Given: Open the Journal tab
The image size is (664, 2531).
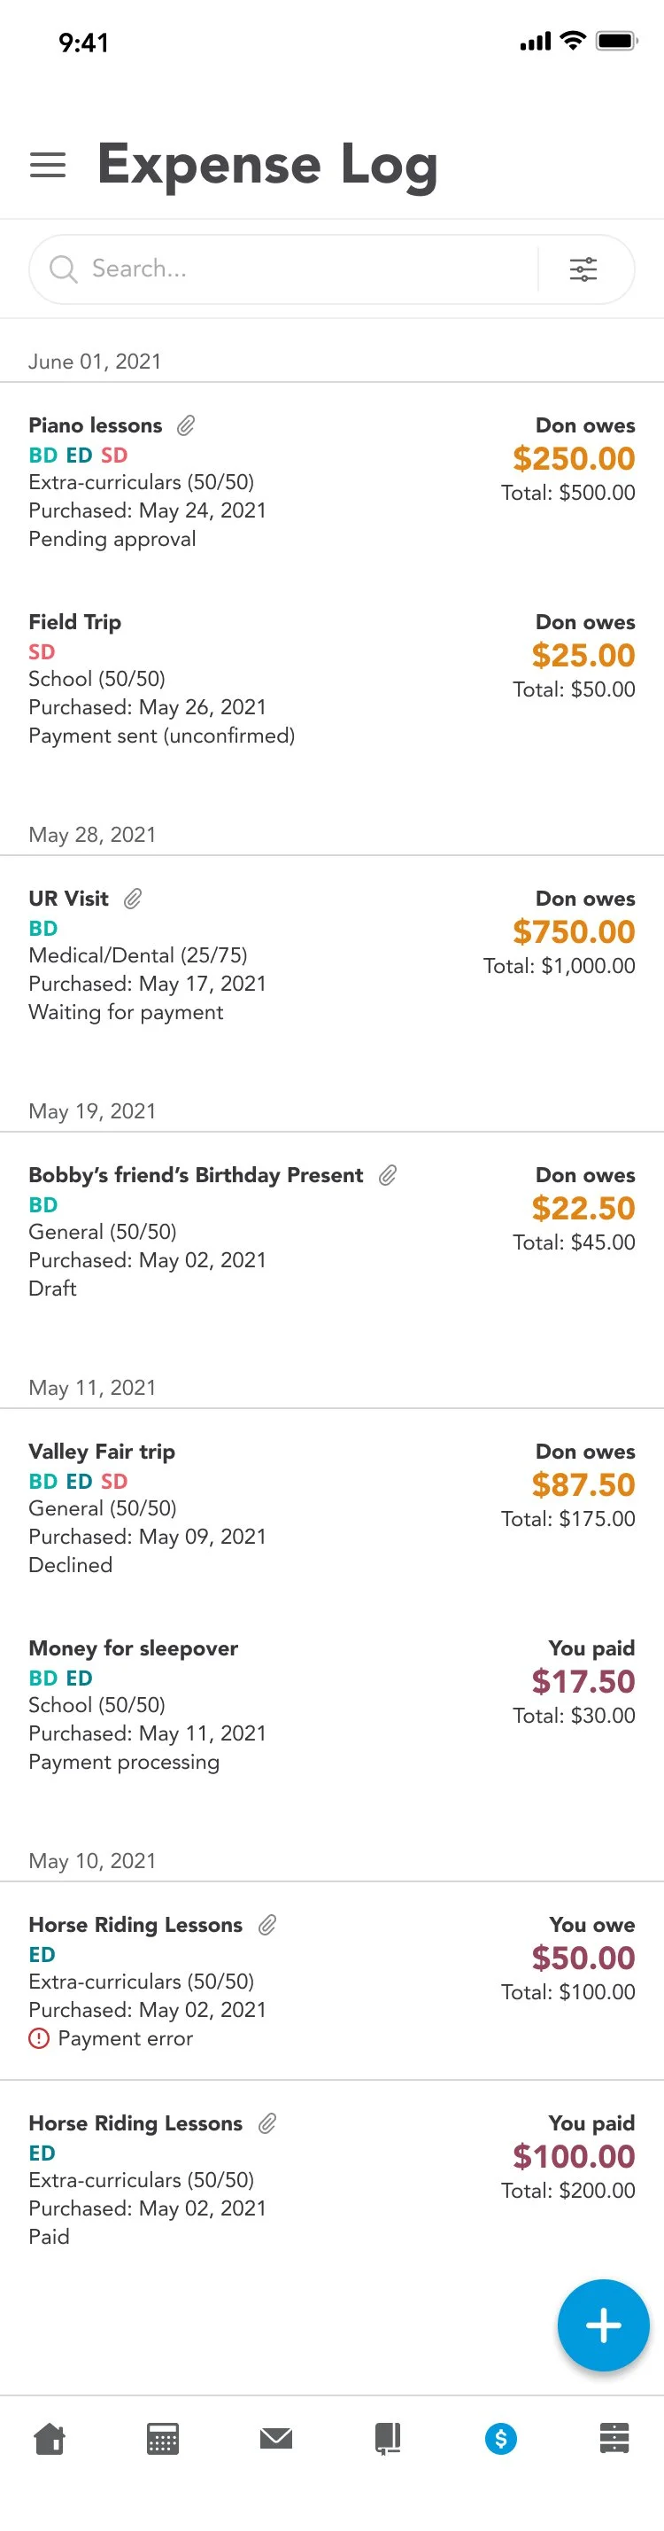Looking at the screenshot, I should [x=388, y=2438].
